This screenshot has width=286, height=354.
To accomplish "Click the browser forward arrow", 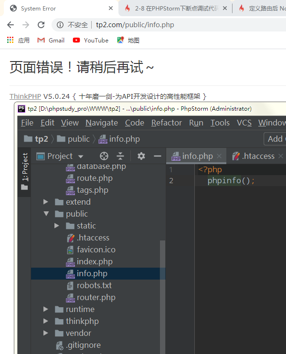I will coord(26,25).
